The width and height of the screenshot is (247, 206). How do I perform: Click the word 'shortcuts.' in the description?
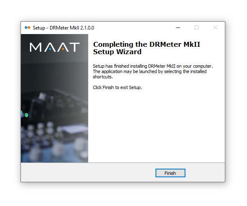tap(103, 77)
